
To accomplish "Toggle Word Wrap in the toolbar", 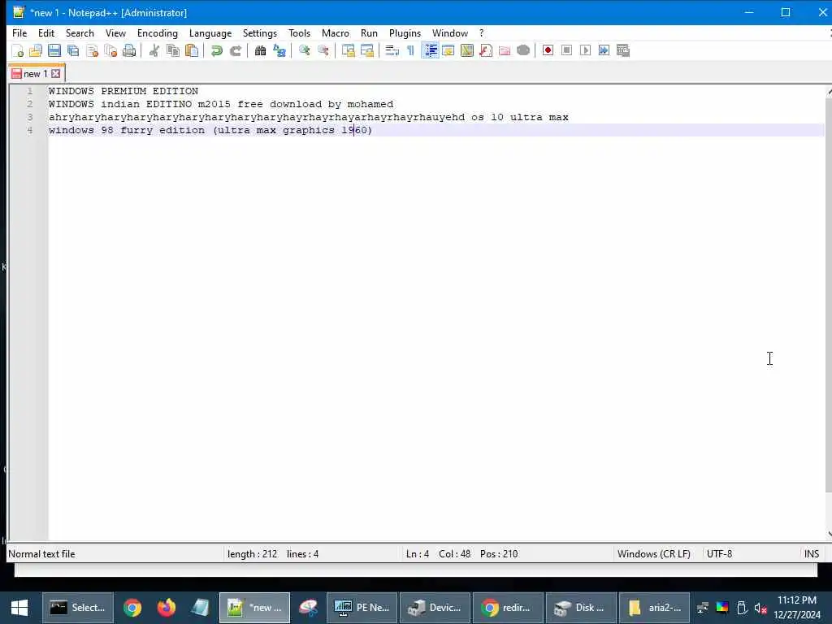I will click(392, 50).
